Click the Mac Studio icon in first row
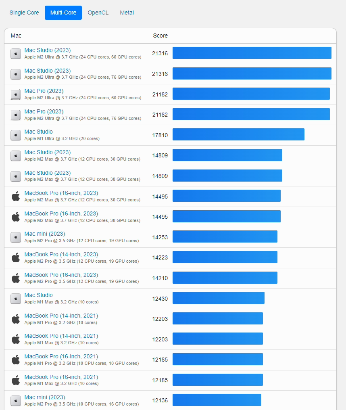This screenshot has height=410, width=346. point(16,53)
